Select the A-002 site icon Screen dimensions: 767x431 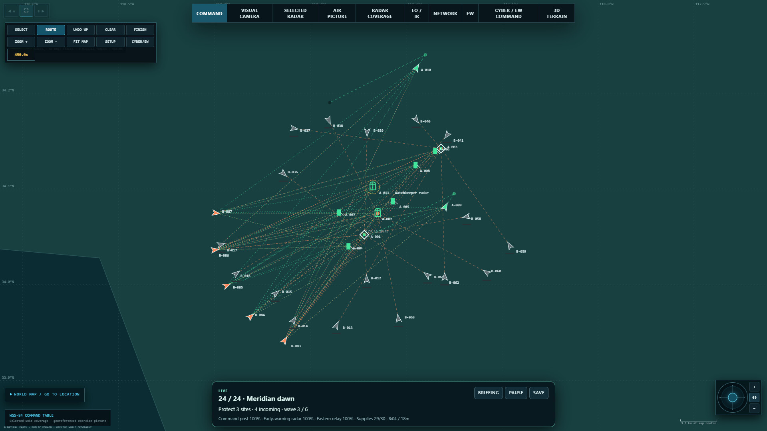point(378,213)
